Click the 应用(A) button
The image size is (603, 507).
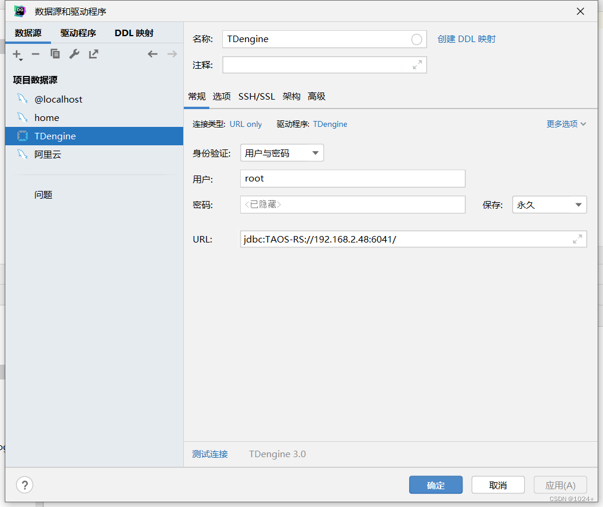560,484
